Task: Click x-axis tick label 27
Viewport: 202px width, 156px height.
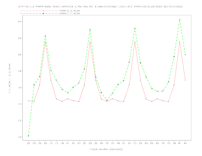Action: coord(79,143)
